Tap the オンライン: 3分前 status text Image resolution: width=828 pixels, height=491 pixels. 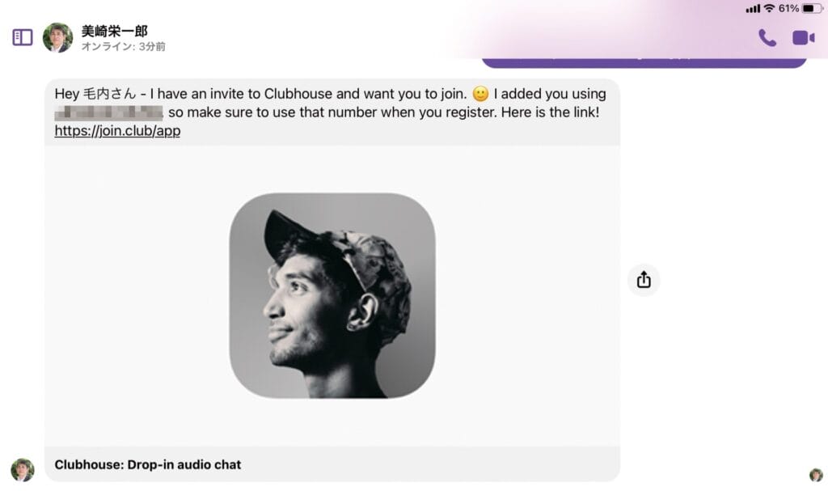tap(123, 46)
